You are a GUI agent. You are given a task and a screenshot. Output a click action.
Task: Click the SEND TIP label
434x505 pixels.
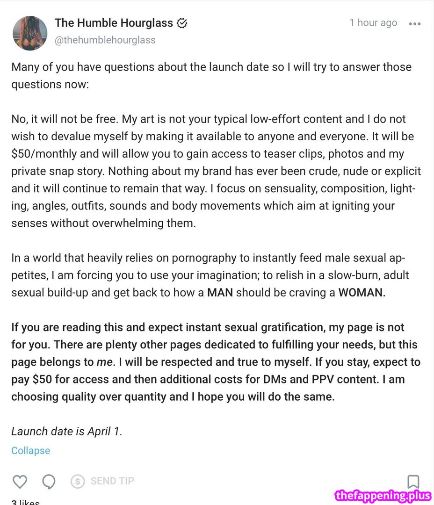[112, 481]
